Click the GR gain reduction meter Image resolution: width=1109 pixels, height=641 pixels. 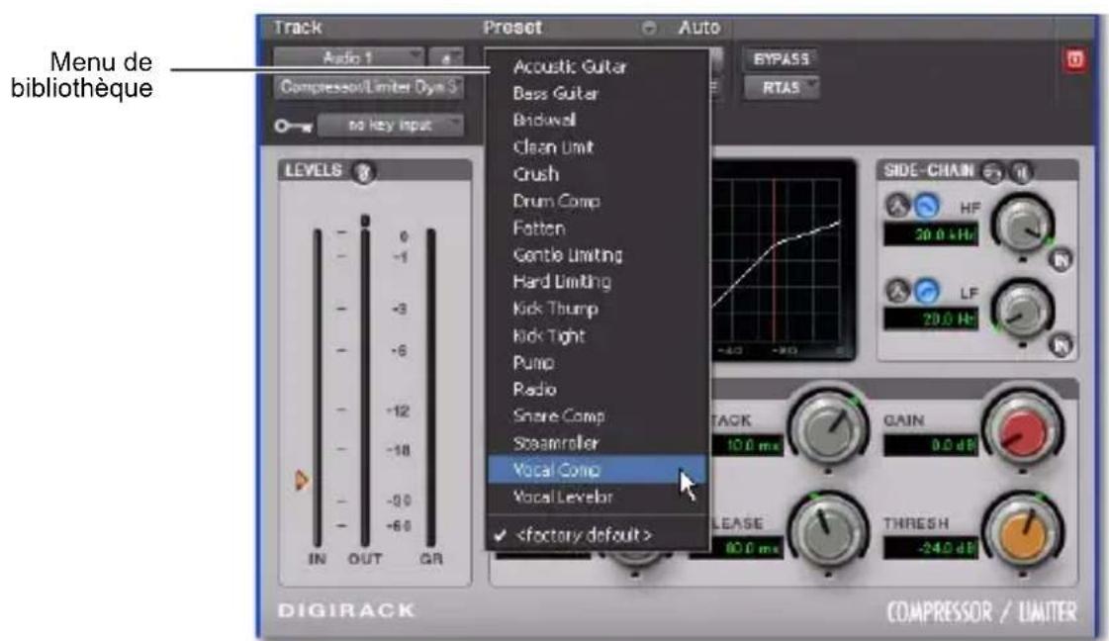point(430,387)
